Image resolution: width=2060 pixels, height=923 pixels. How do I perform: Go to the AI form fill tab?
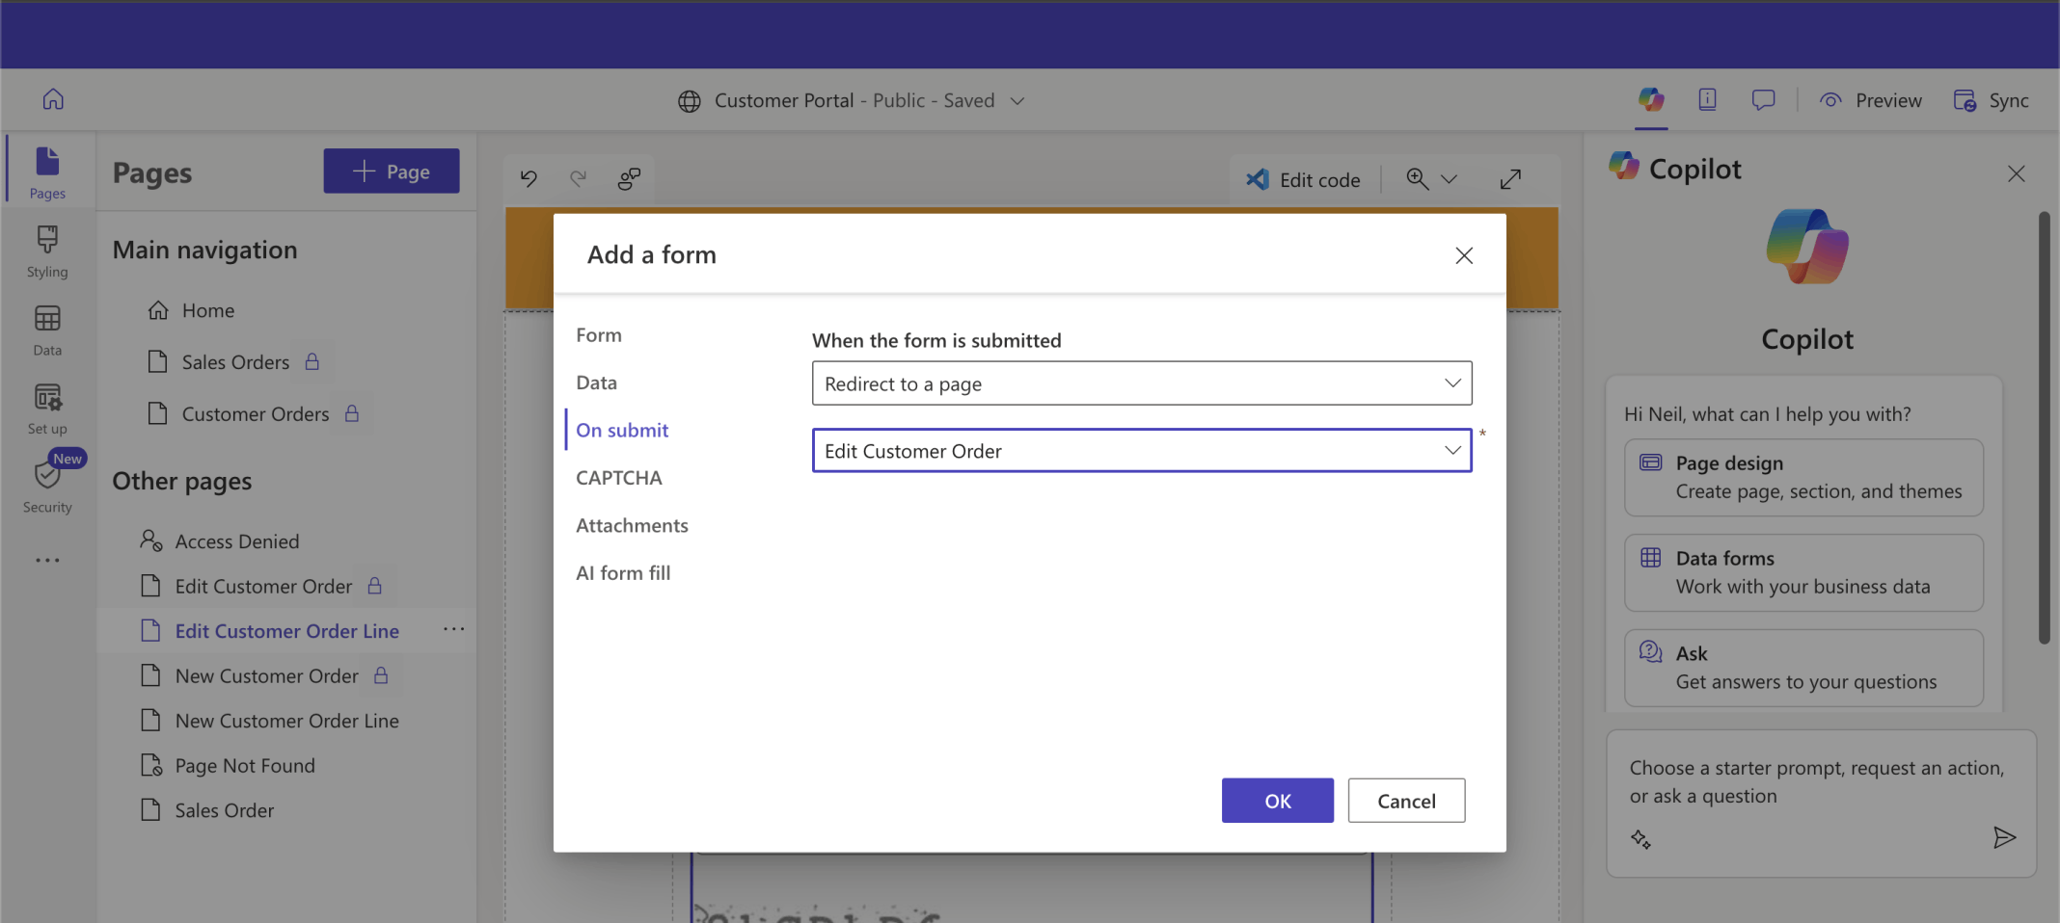623,573
